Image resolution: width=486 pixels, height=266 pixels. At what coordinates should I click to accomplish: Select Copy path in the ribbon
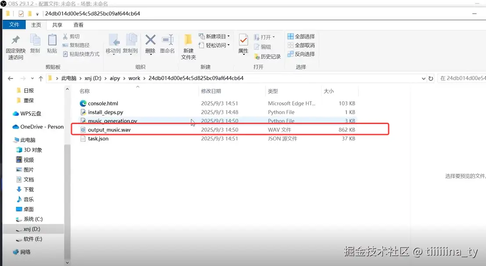click(76, 45)
